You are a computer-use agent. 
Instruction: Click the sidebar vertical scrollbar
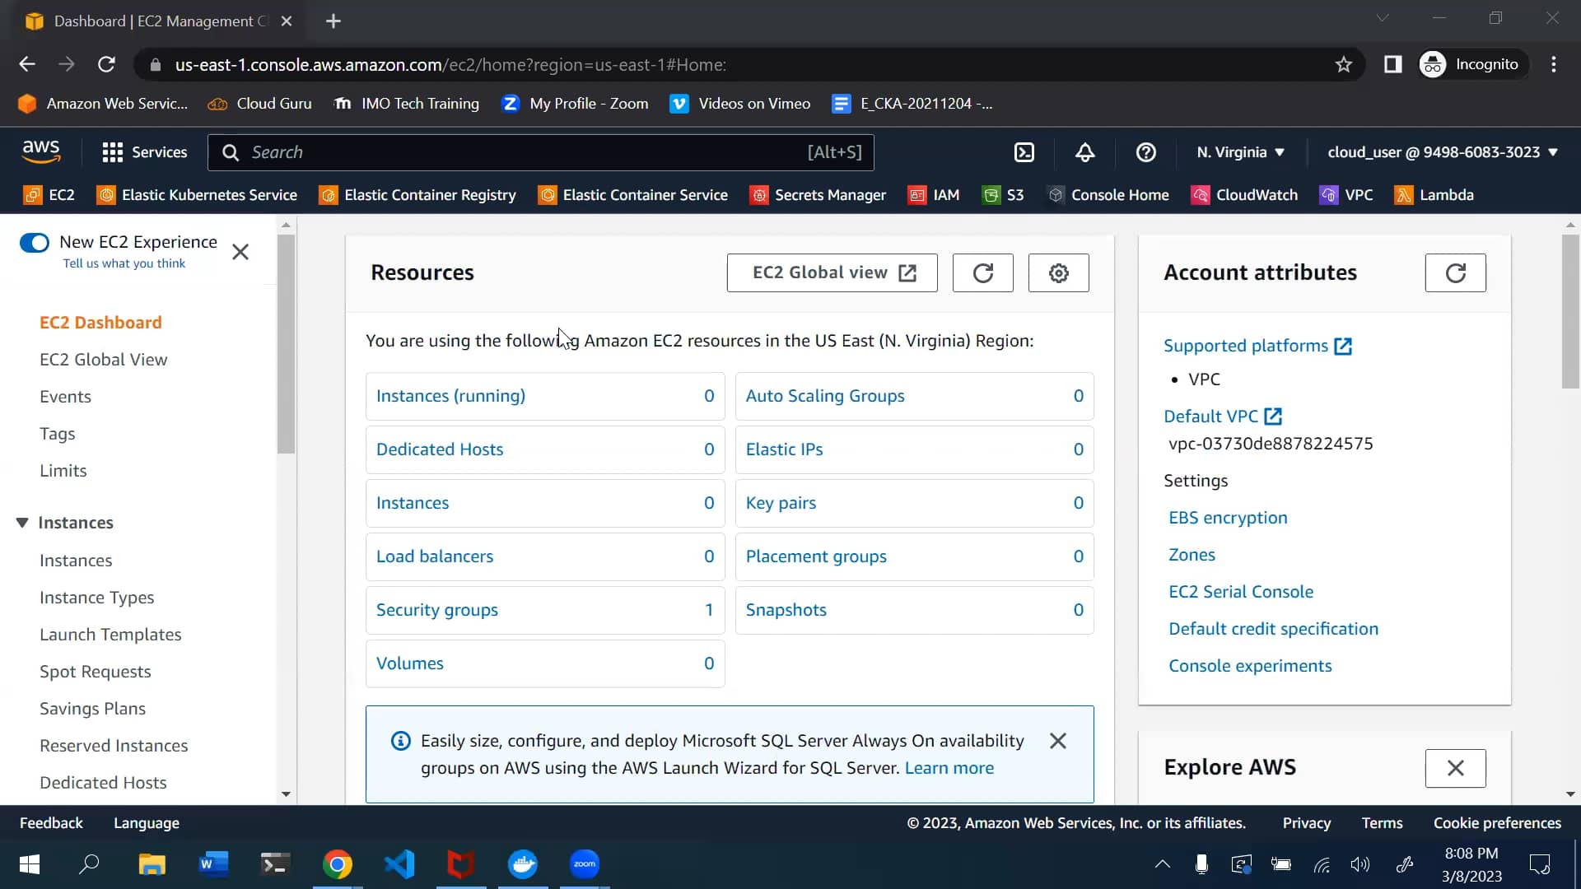click(x=286, y=346)
